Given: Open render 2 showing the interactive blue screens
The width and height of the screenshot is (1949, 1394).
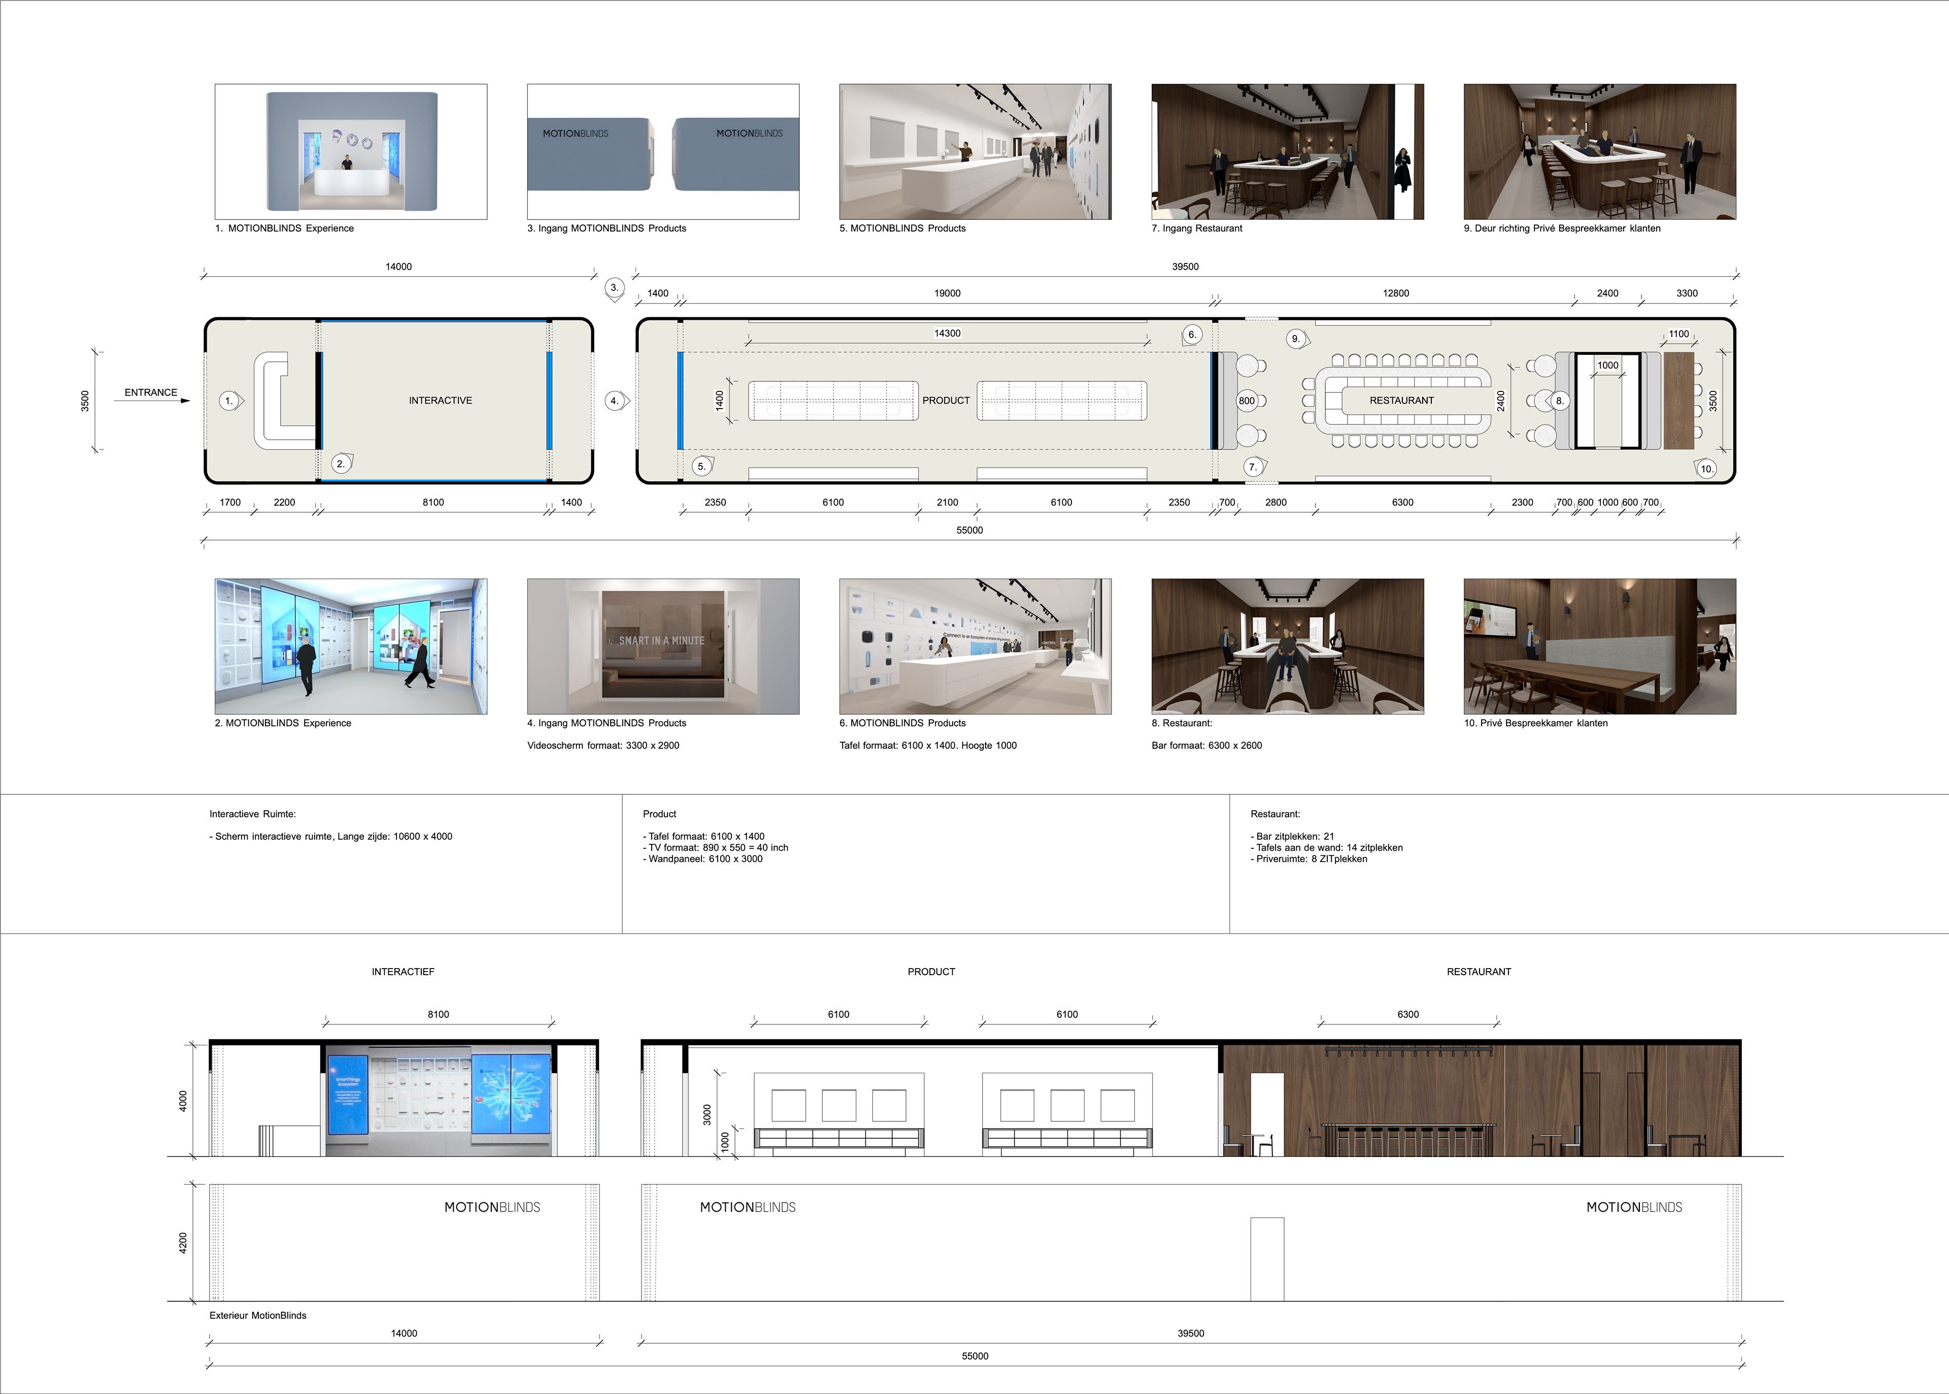Looking at the screenshot, I should point(351,646).
